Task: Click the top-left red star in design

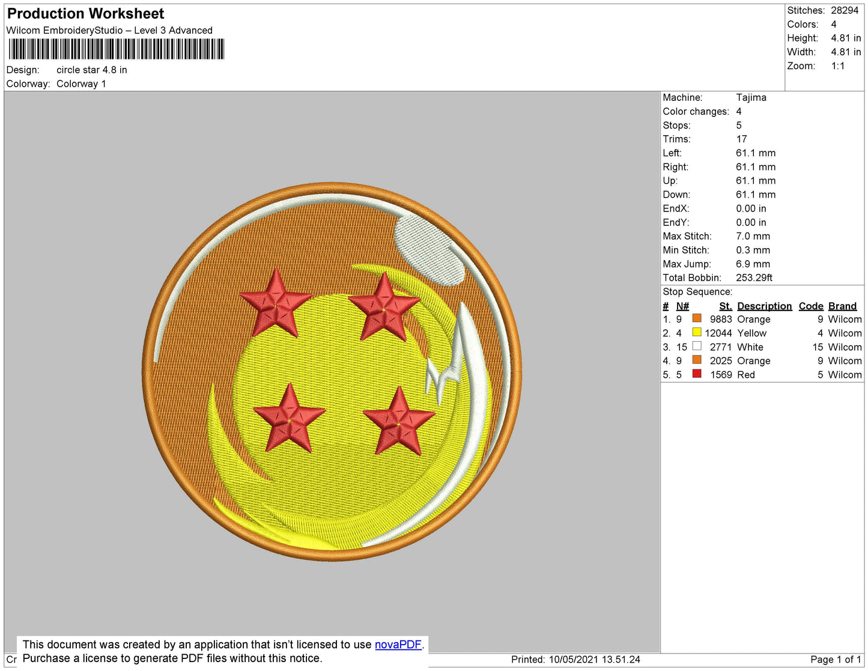Action: click(x=276, y=303)
